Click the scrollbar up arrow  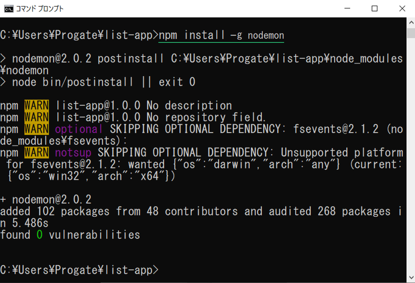tap(411, 23)
